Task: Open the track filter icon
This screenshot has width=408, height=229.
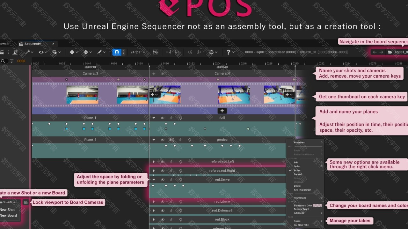Action: point(11,61)
